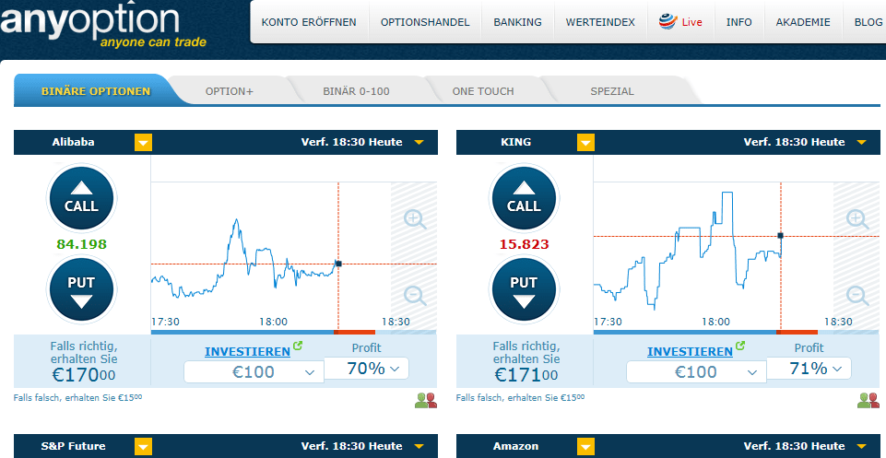Zoom out on the KING chart
886x458 pixels.
point(857,296)
